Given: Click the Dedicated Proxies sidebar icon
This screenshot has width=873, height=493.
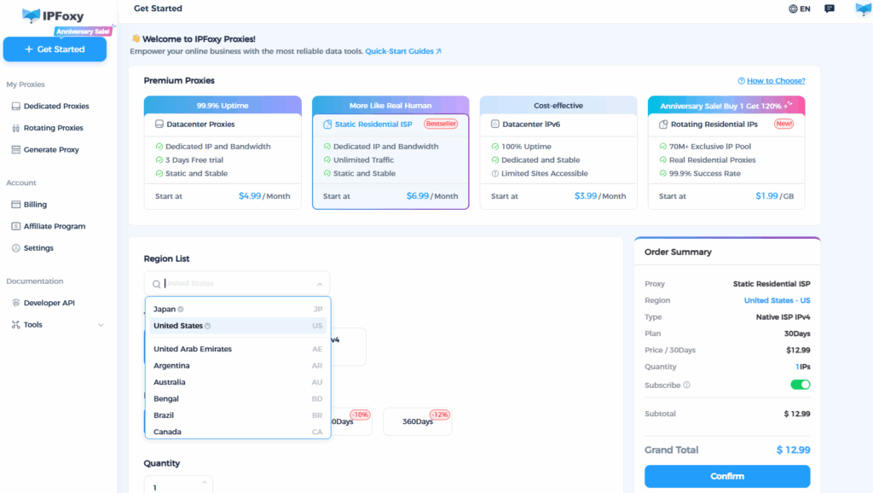Looking at the screenshot, I should [x=16, y=107].
